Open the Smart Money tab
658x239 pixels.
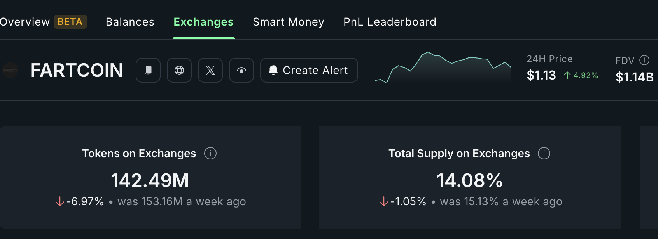[289, 22]
